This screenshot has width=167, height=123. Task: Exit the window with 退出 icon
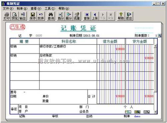129,16
